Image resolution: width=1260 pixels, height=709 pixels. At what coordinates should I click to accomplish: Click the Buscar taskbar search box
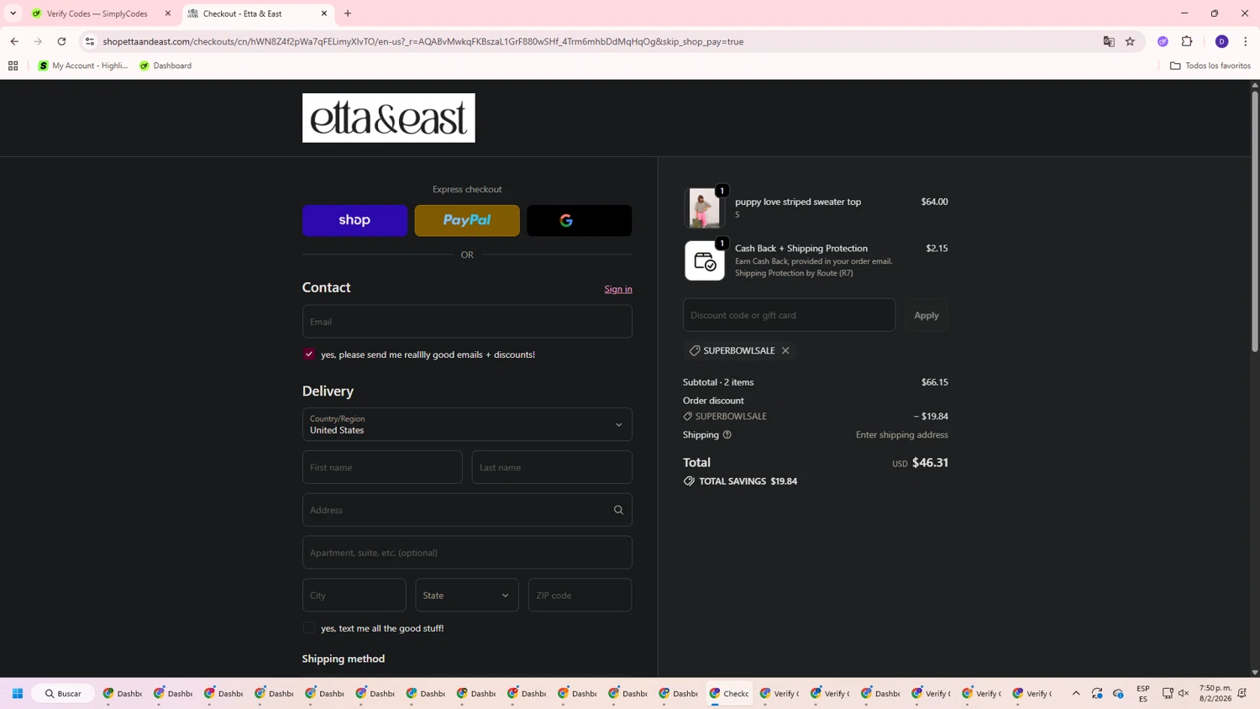click(63, 694)
